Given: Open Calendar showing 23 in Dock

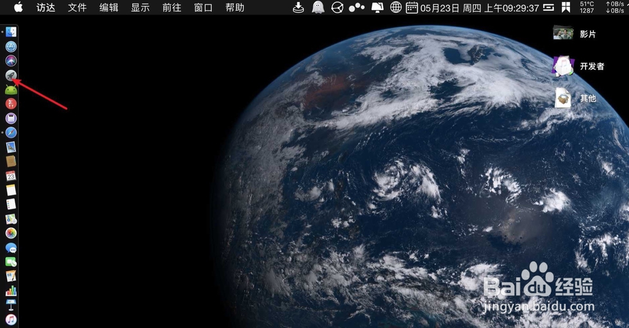Looking at the screenshot, I should [x=11, y=176].
